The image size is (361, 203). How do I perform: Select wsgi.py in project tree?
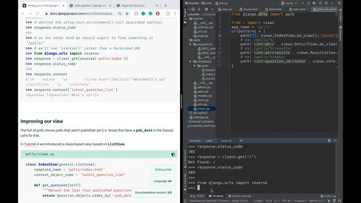(x=201, y=36)
